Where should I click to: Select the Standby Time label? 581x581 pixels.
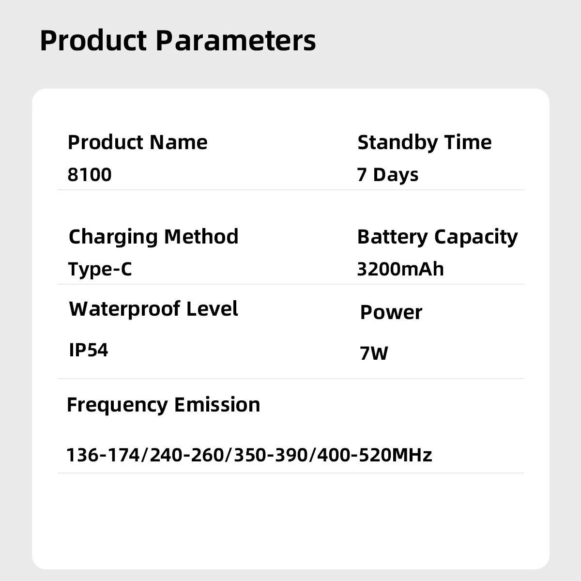point(424,142)
